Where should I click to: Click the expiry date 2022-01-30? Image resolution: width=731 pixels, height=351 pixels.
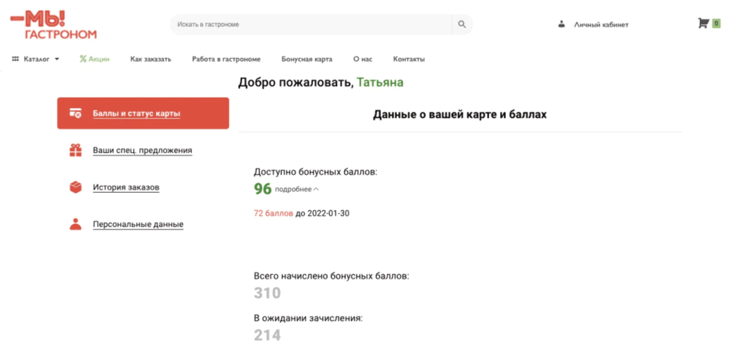tap(328, 213)
